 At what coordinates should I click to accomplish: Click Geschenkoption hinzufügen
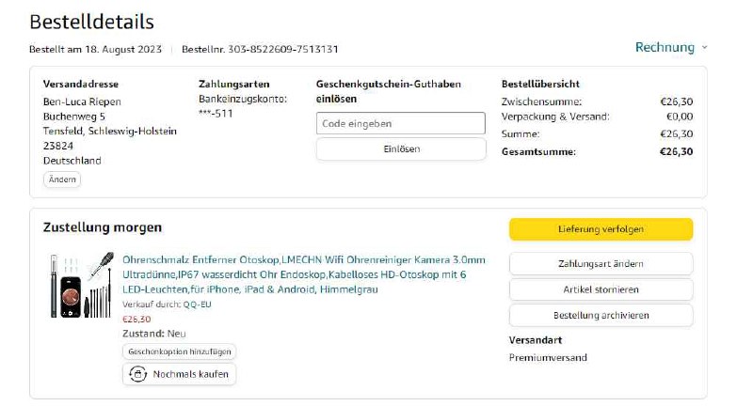pos(179,351)
